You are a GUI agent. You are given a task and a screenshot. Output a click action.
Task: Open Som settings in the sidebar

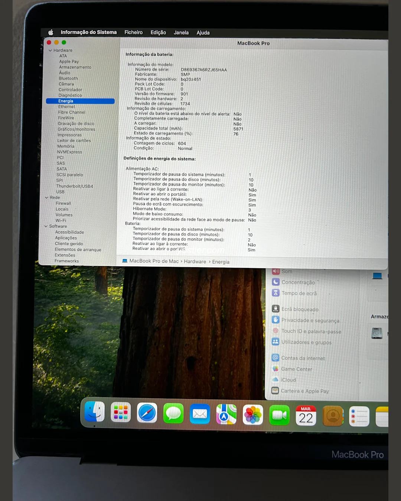[286, 271]
